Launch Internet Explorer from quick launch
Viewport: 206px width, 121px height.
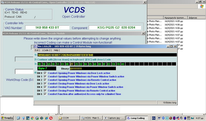[x=46, y=118]
